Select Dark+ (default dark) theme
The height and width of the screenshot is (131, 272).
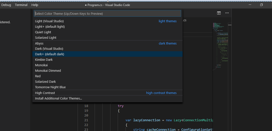pyautogui.click(x=50, y=54)
